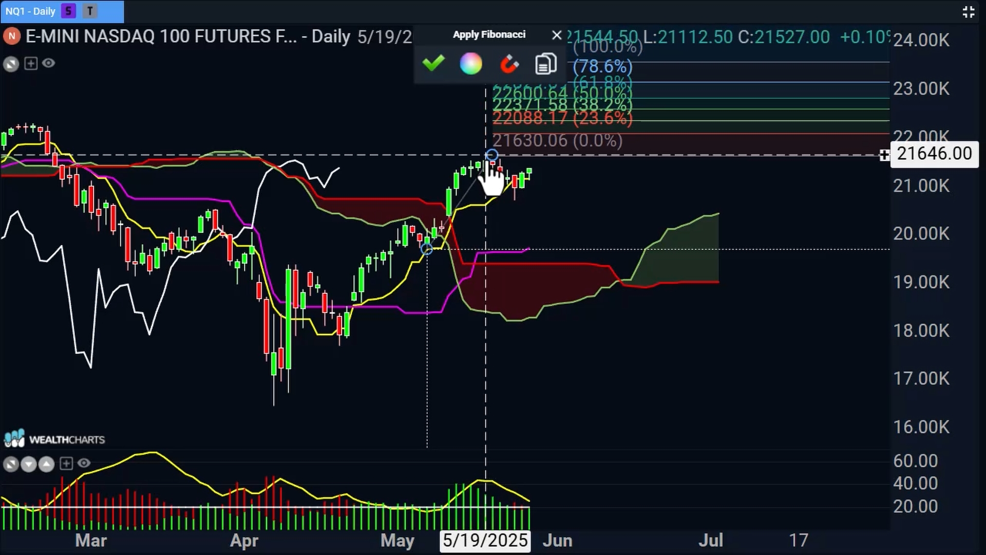Add an indicator with the main chart's plus icon
The height and width of the screenshot is (555, 986).
pos(31,63)
